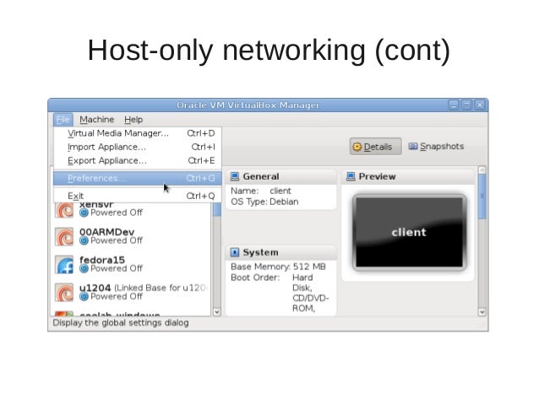Open the Machine menu
Screen dimensions: 539x404
click(96, 120)
